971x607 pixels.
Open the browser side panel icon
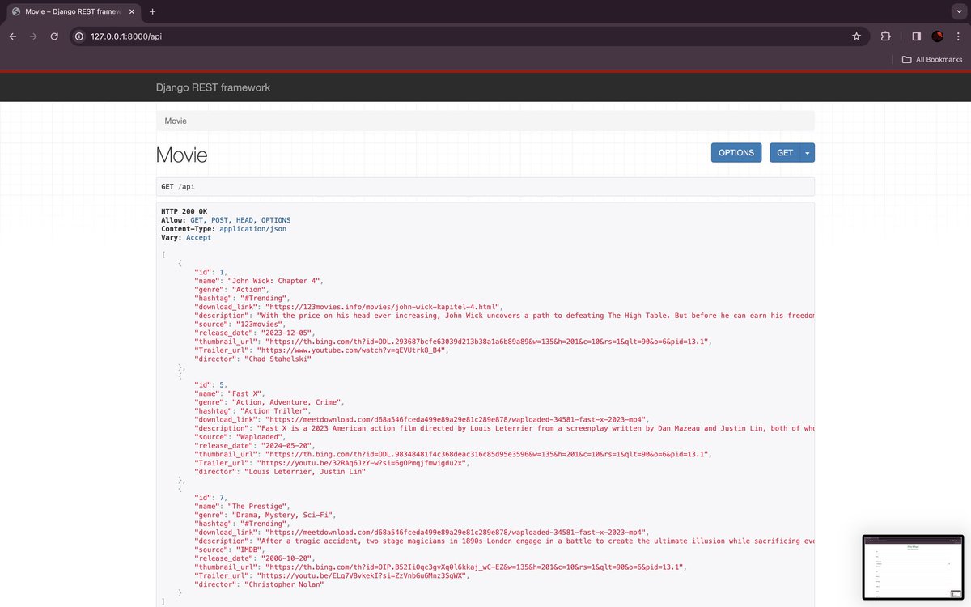[x=917, y=36]
